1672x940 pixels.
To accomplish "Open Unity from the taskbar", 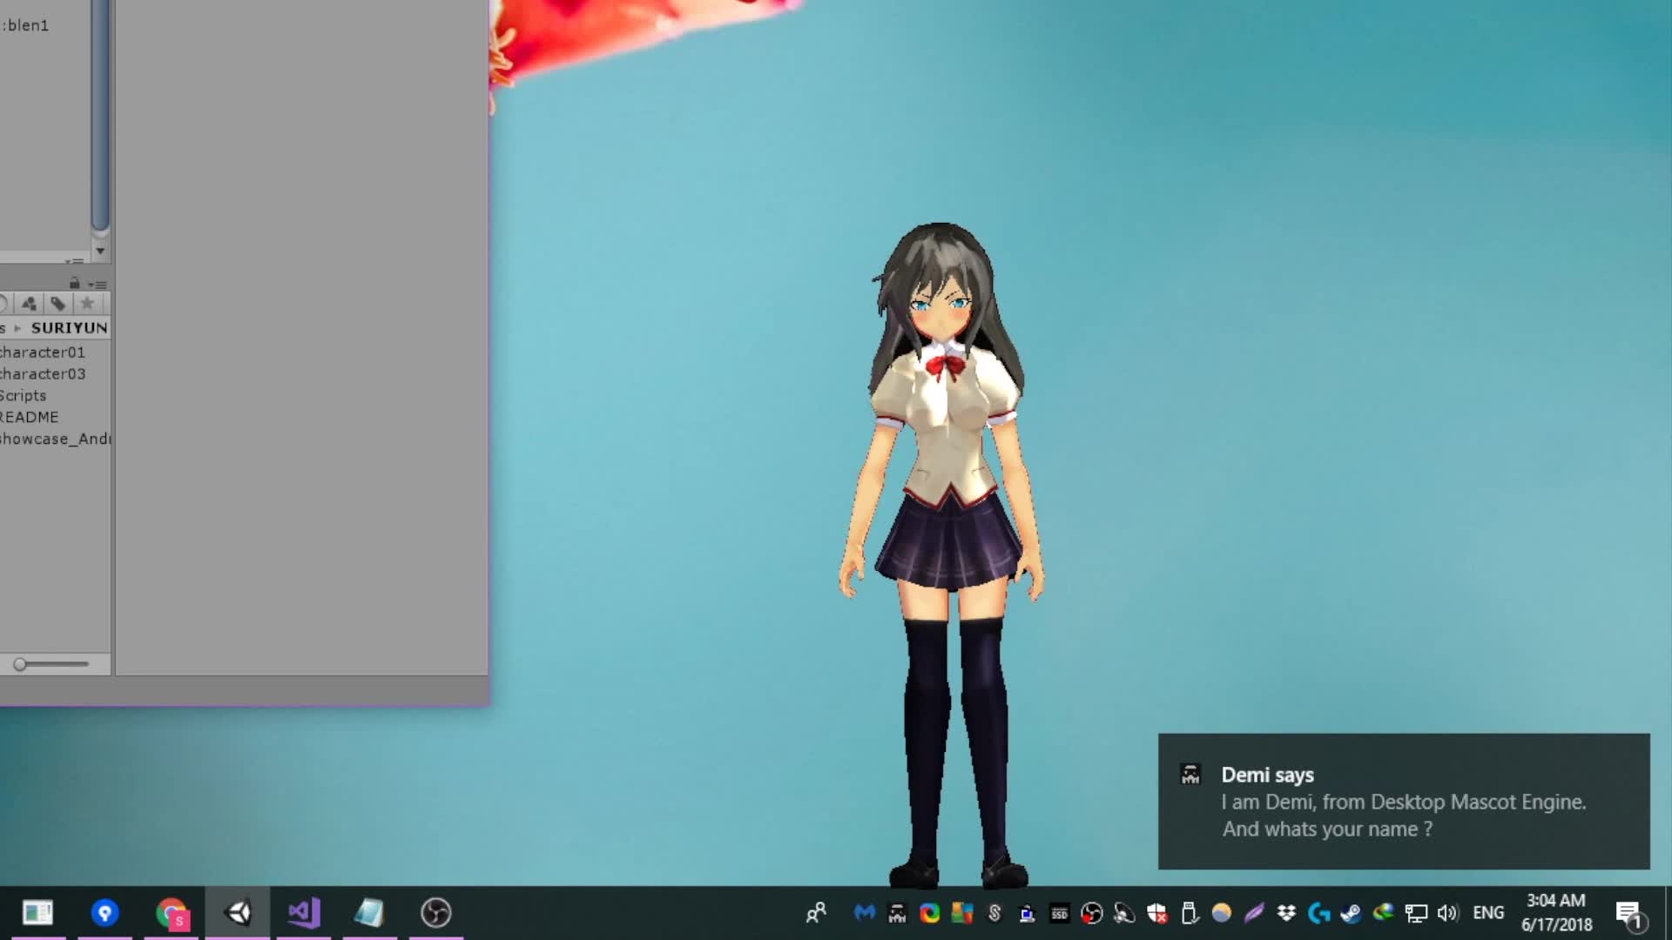I will (x=238, y=913).
